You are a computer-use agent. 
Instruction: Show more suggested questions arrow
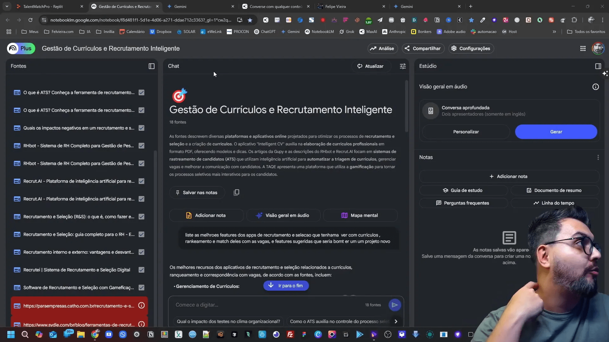[396, 321]
